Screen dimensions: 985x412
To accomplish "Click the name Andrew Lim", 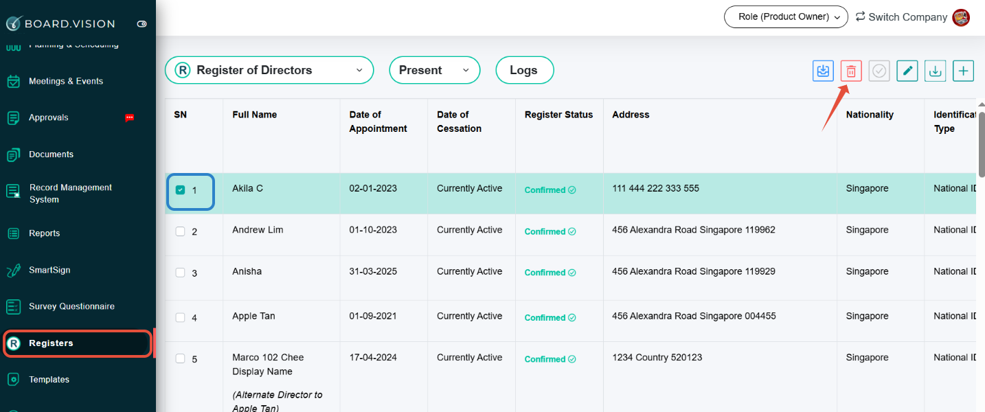I will (x=258, y=230).
